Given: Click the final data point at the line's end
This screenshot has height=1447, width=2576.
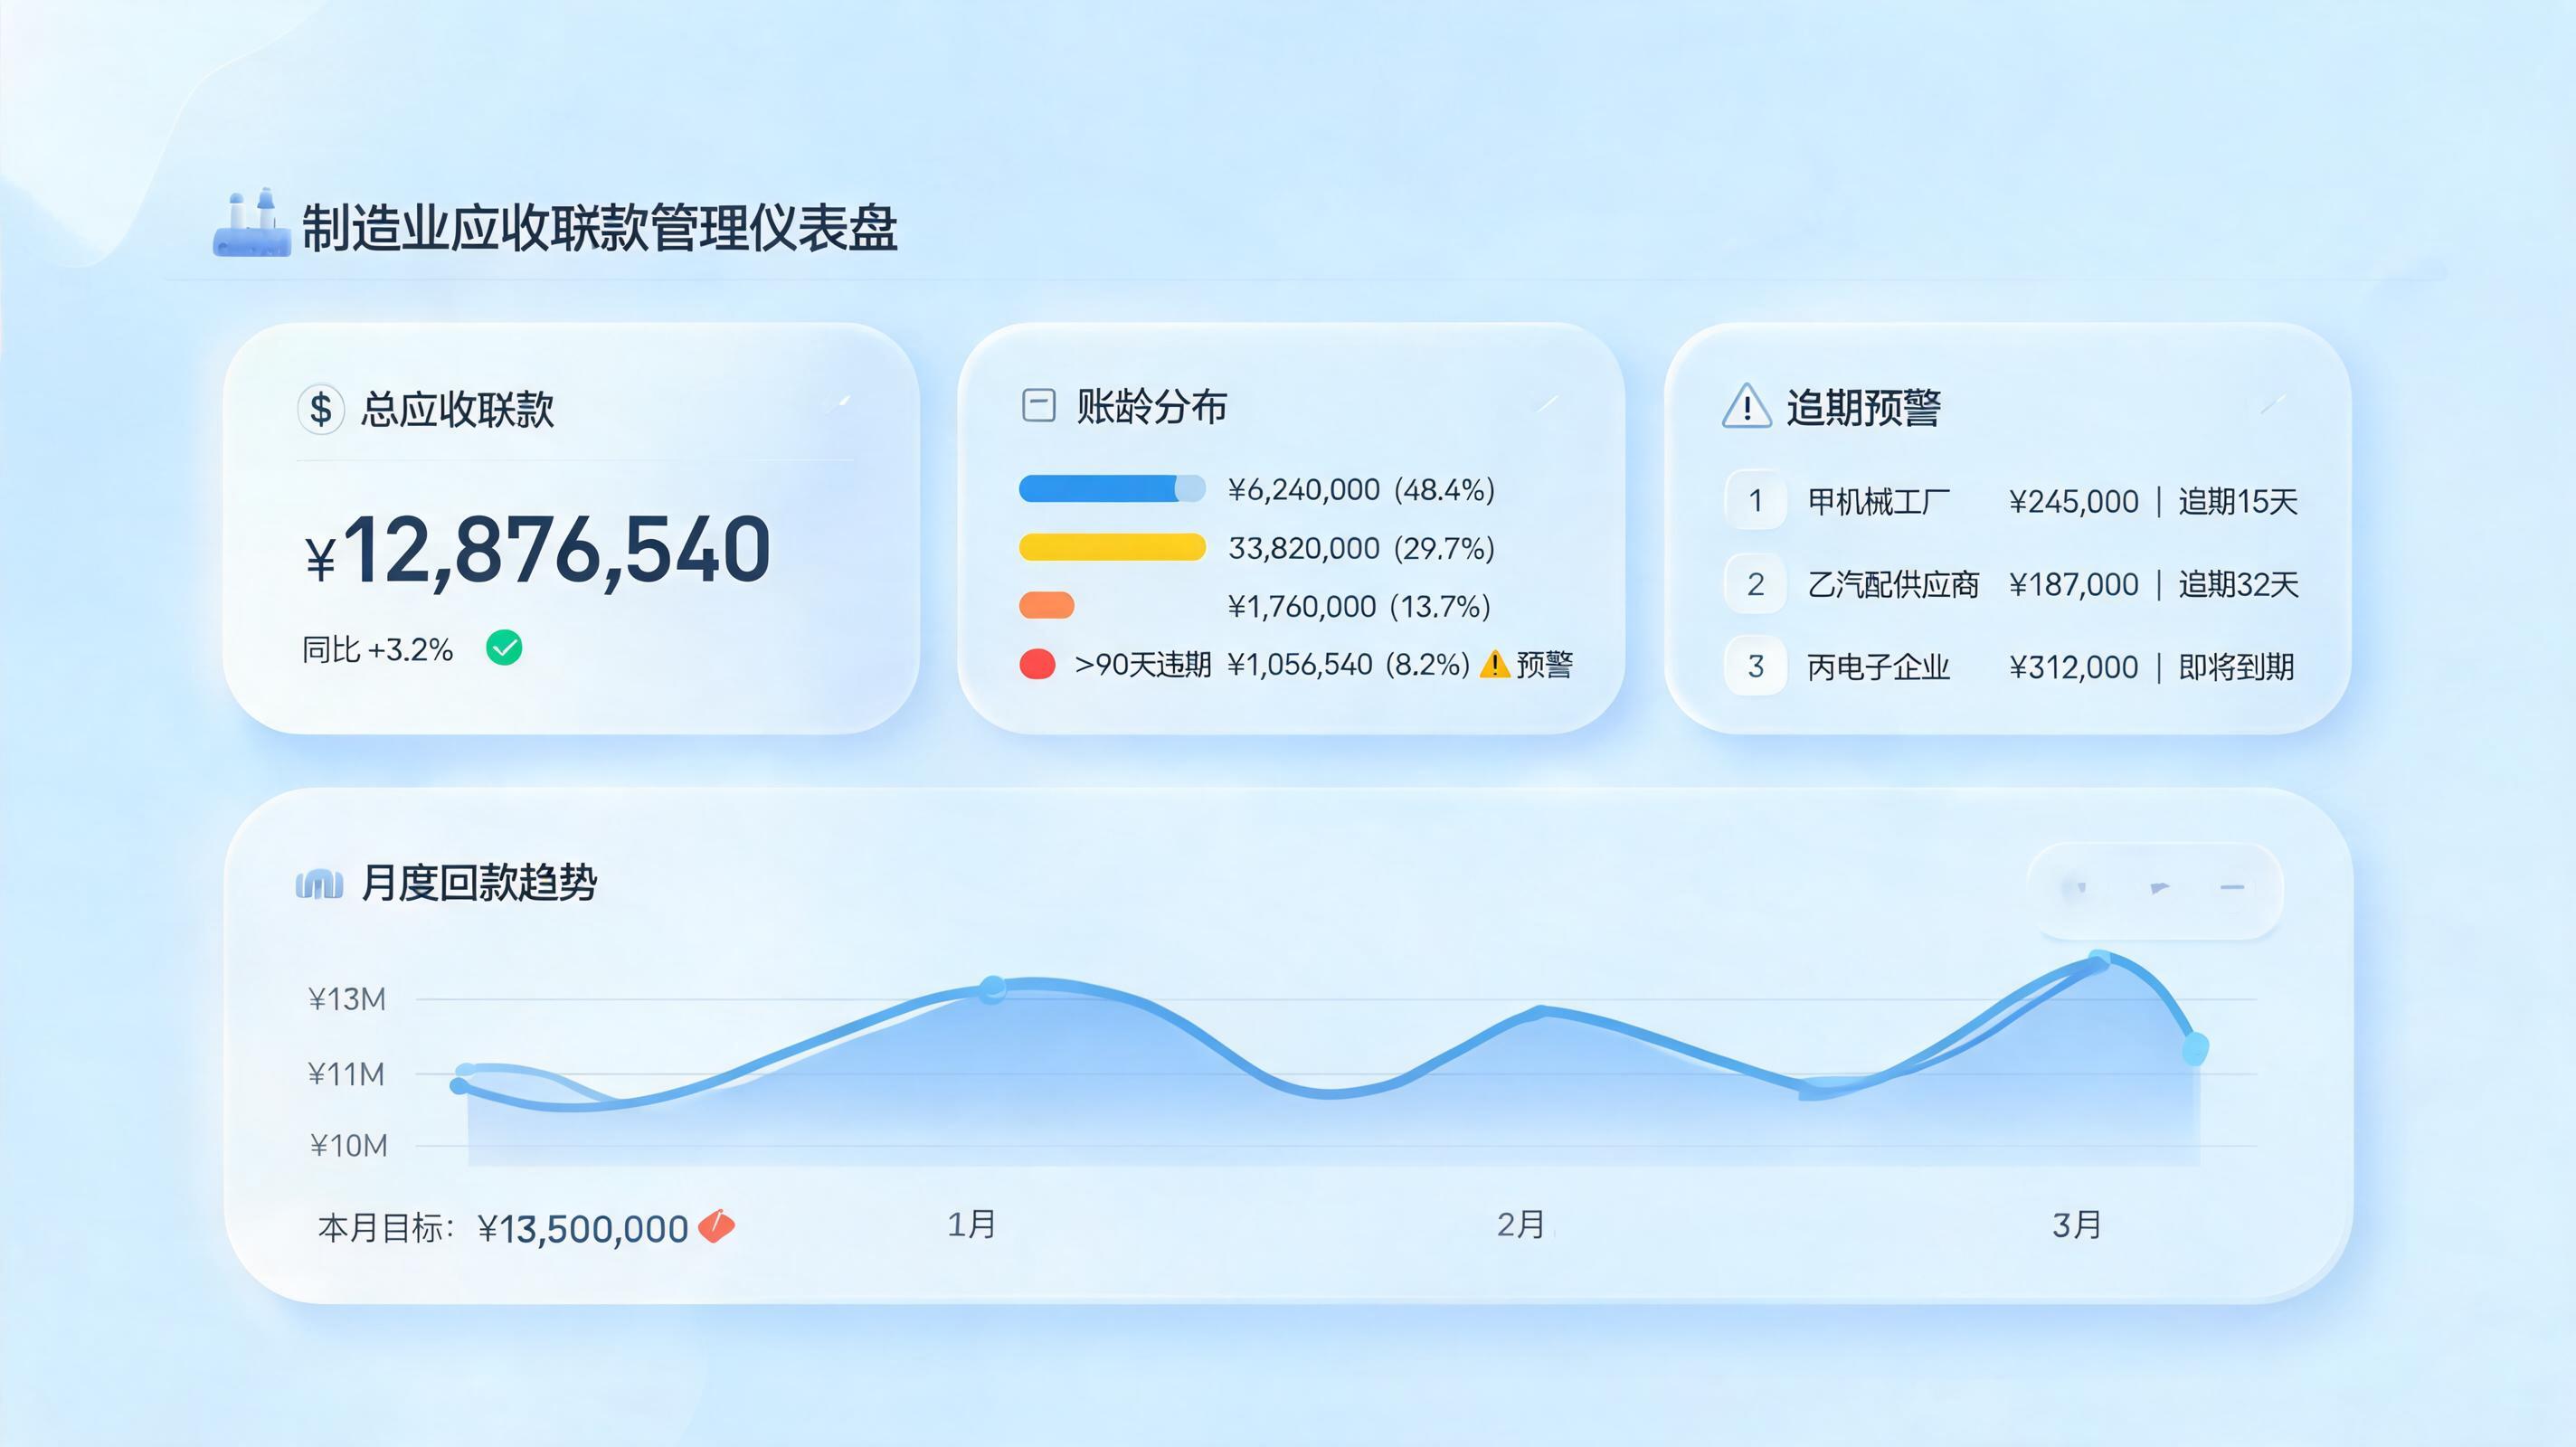Looking at the screenshot, I should click(x=2195, y=1048).
